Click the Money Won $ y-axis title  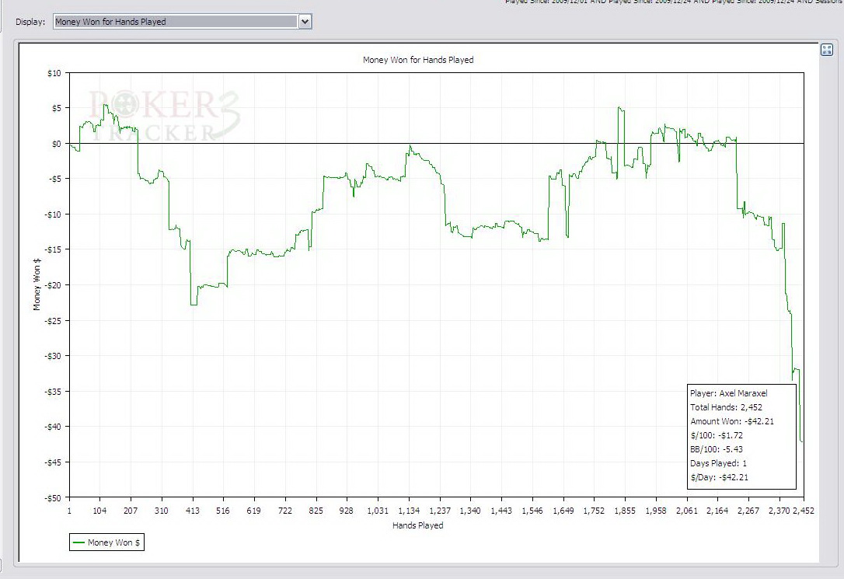click(x=37, y=284)
